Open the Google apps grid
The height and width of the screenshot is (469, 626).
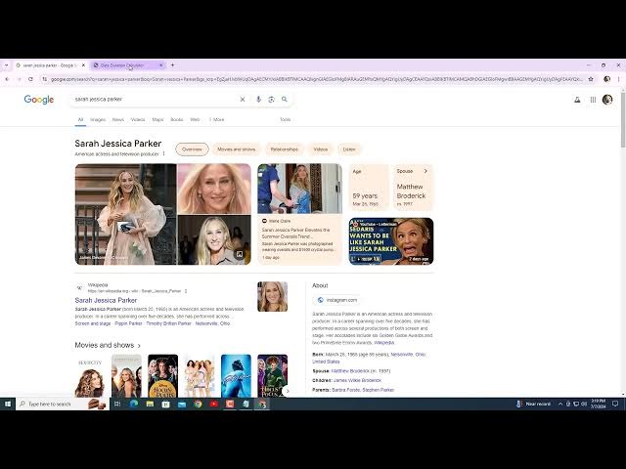pos(593,99)
